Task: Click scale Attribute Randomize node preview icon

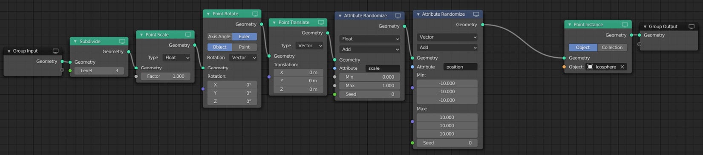Action: pos(398,16)
